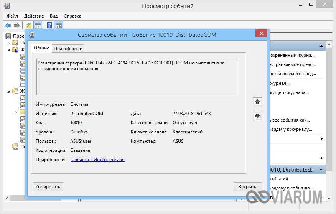The height and width of the screenshot is (214, 336).
Task: Open the Действие menu
Action: pos(34,16)
